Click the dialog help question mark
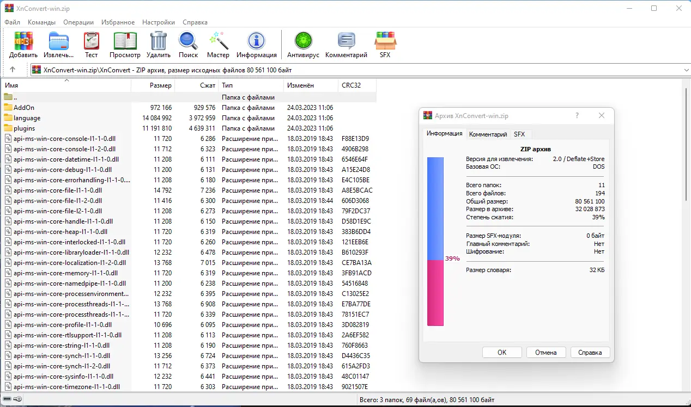 click(x=577, y=115)
